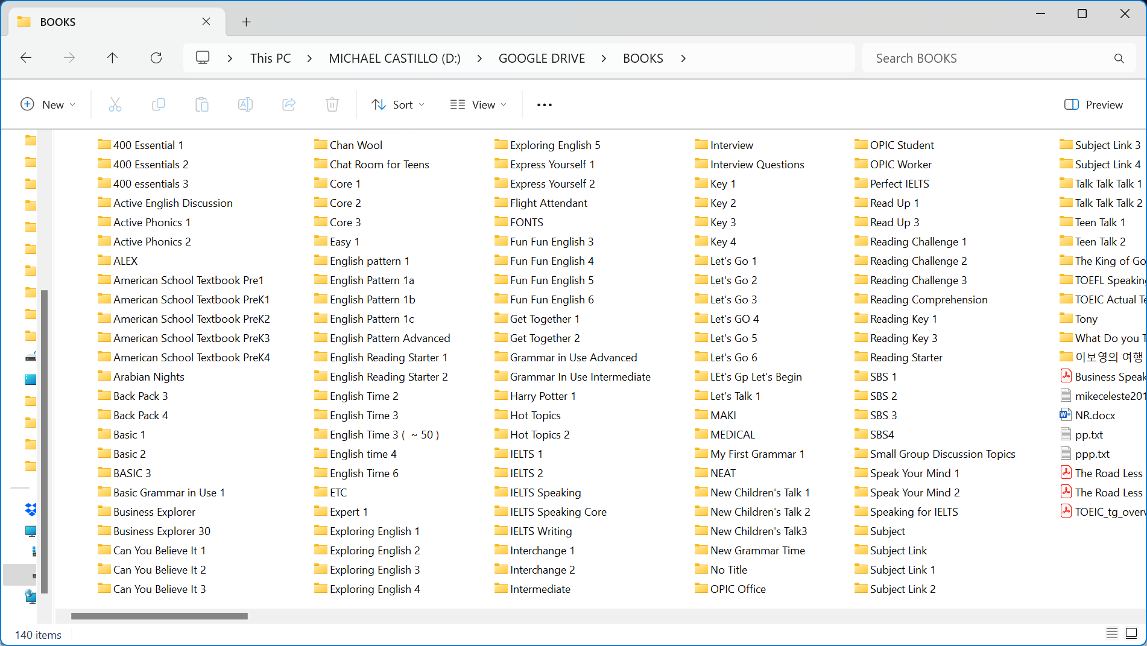This screenshot has height=646, width=1147.
Task: Go back with the Back arrow
Action: coord(26,58)
